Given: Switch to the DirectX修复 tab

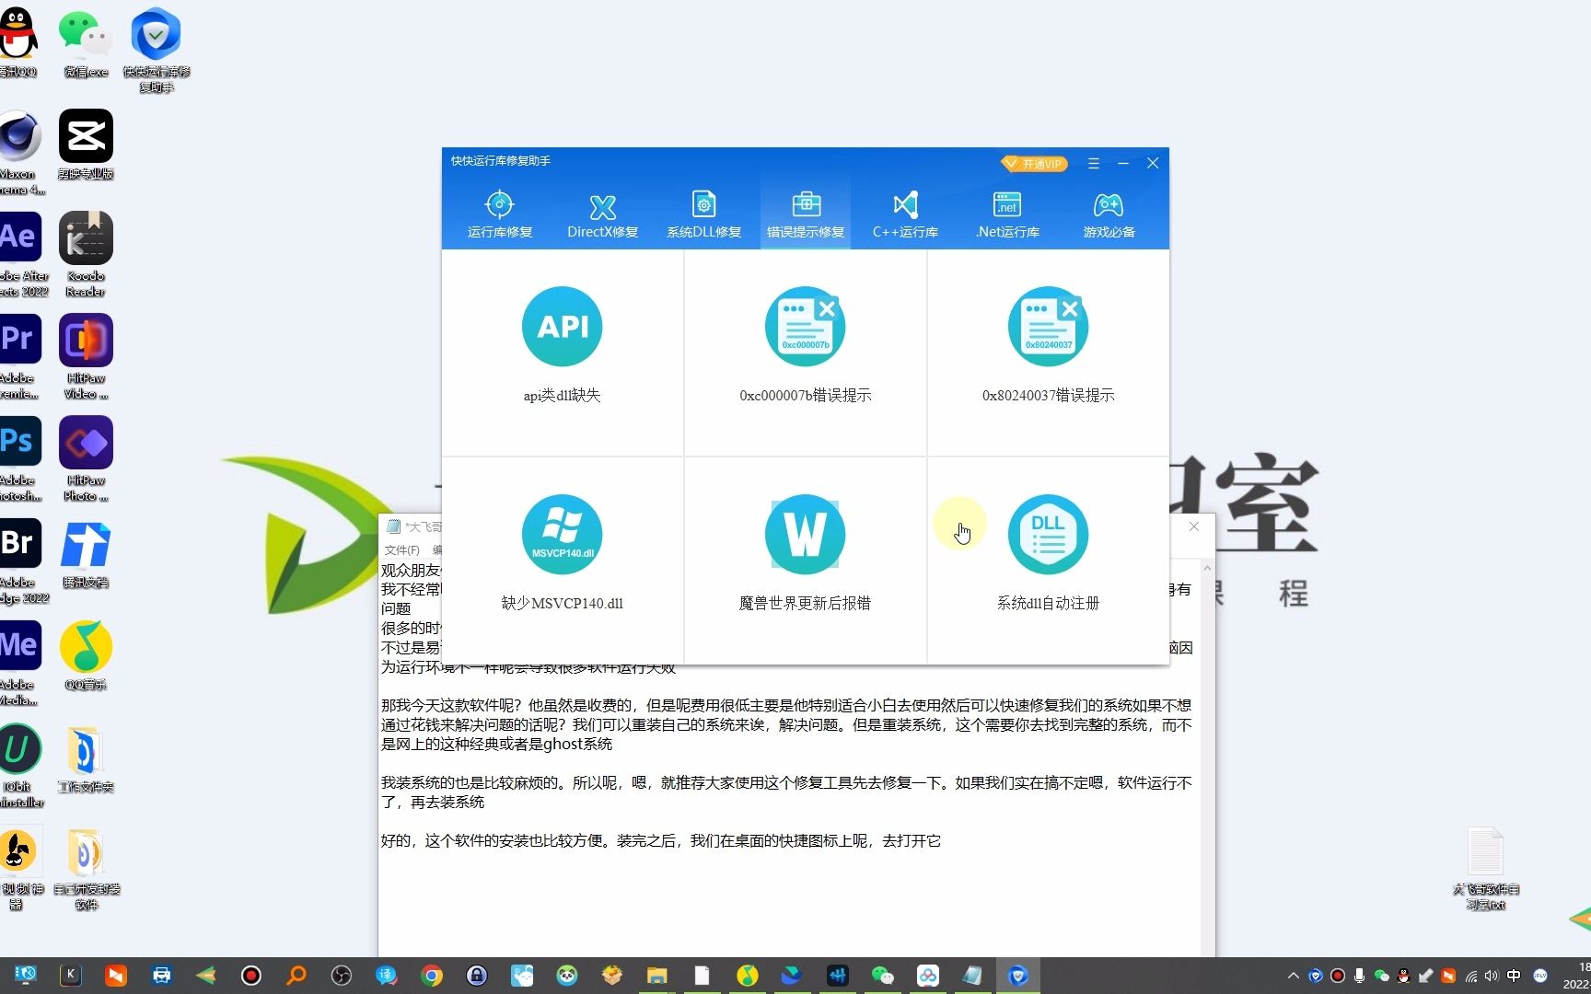Looking at the screenshot, I should 602,214.
